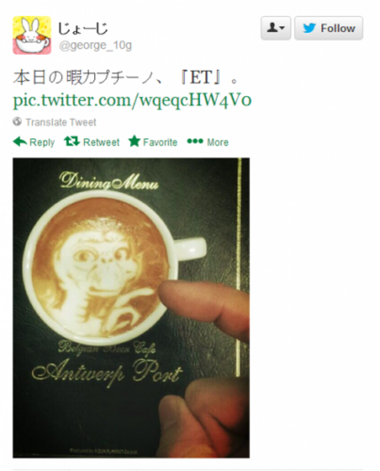Open the @george_10g handle
Screen dimensions: 380x471
coord(95,46)
